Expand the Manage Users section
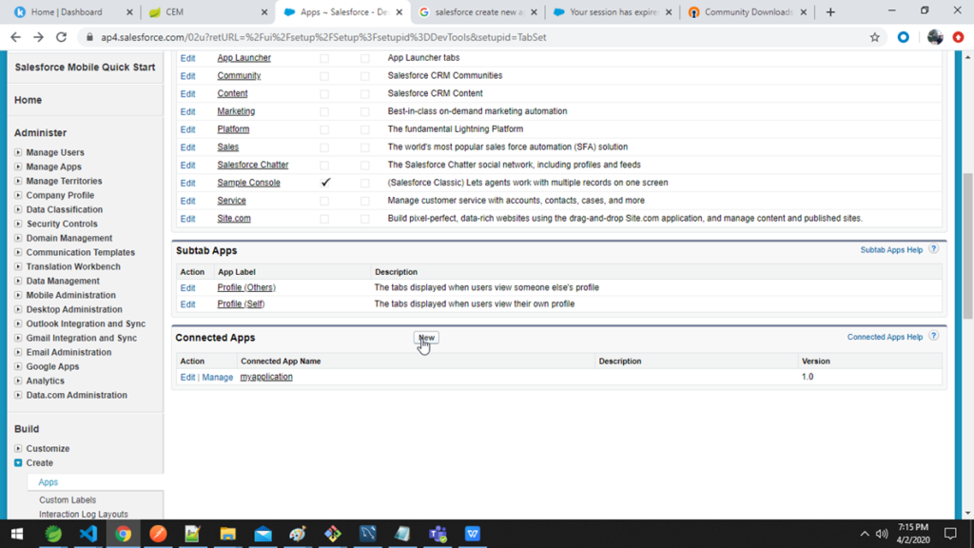Image resolution: width=974 pixels, height=548 pixels. pos(18,152)
